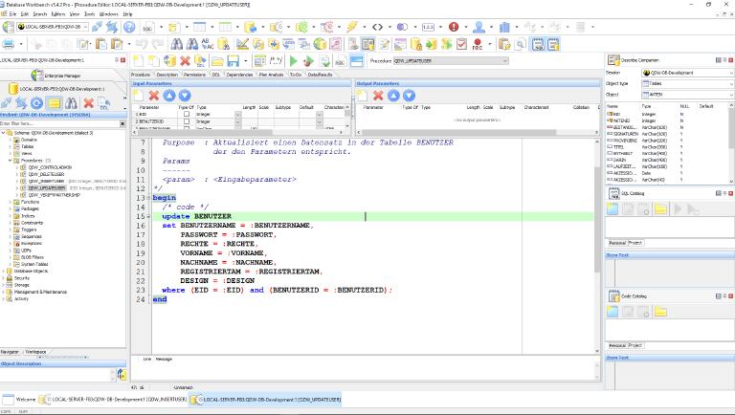Delete output parameter with the red X
The height and width of the screenshot is (415, 735).
(x=378, y=96)
